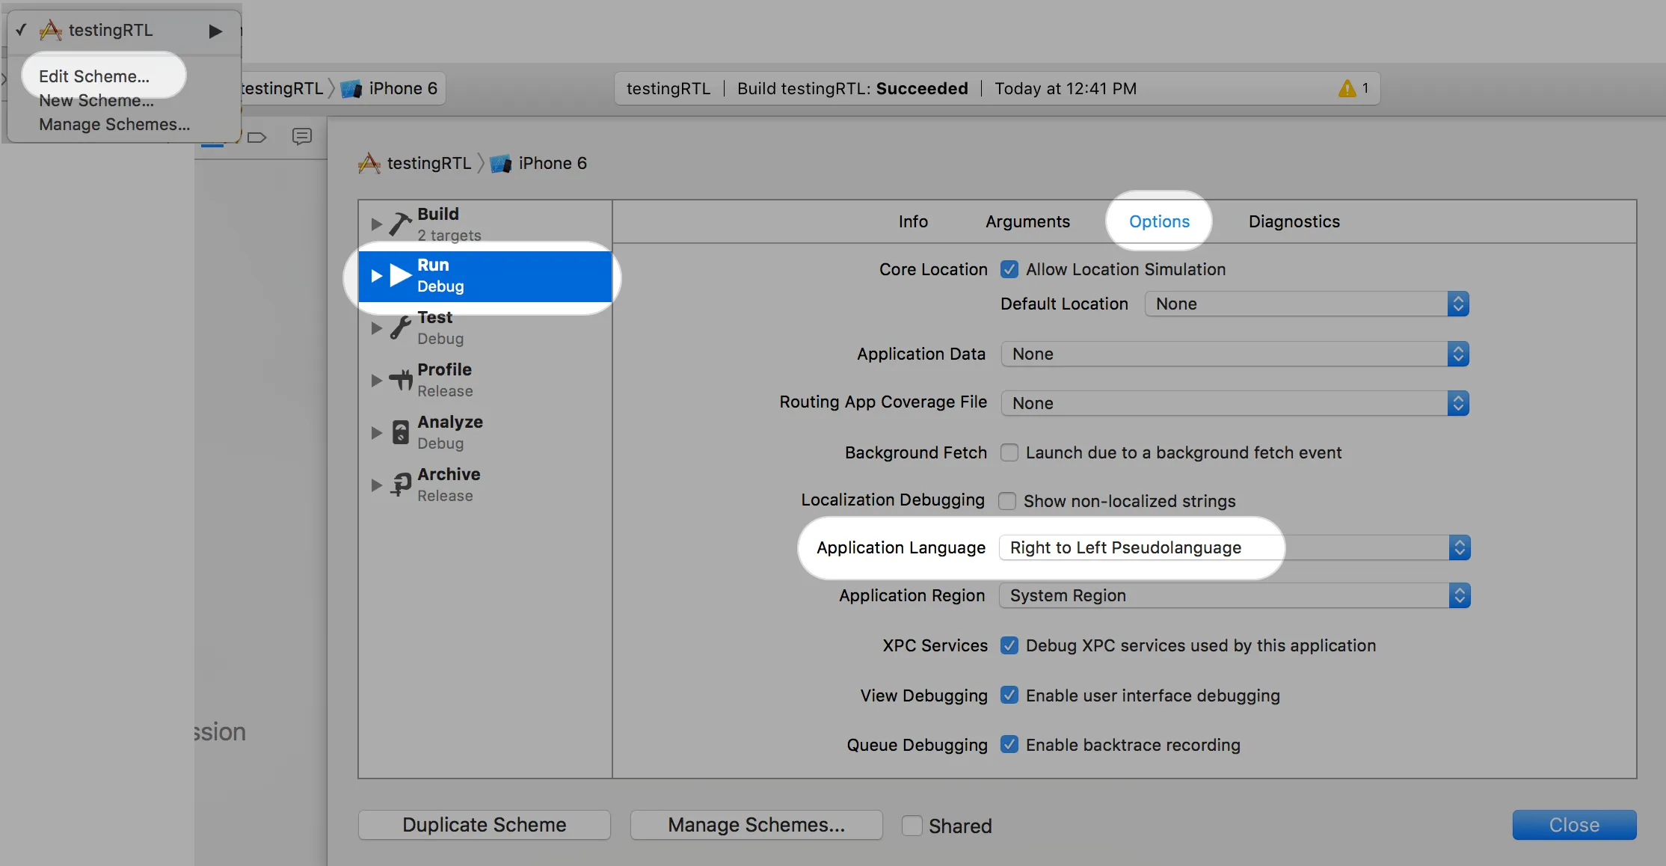Switch to the Diagnostics tab
Screen dimensions: 1666x866
coord(1294,221)
